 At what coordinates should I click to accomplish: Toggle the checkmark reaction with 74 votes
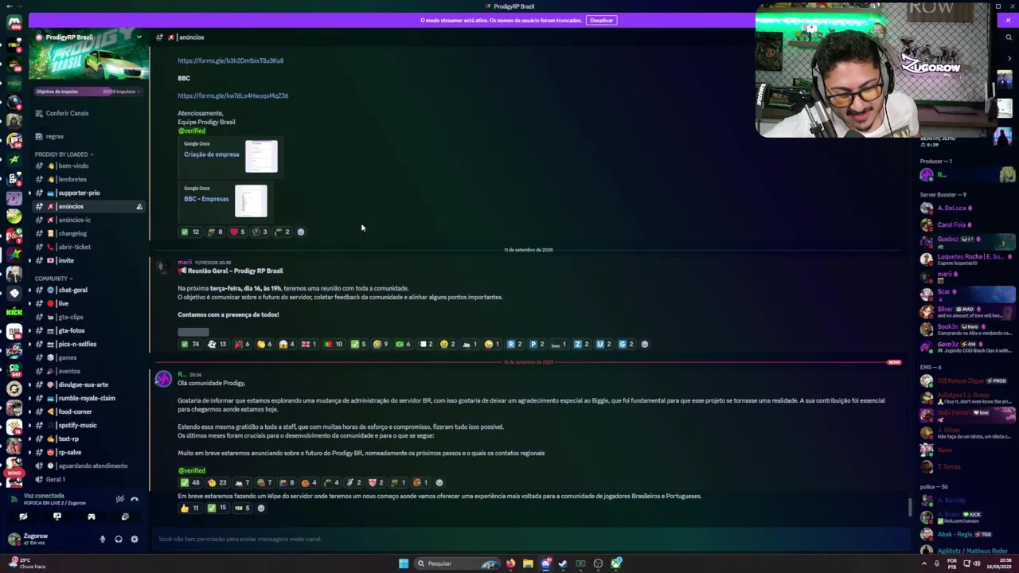pos(190,344)
